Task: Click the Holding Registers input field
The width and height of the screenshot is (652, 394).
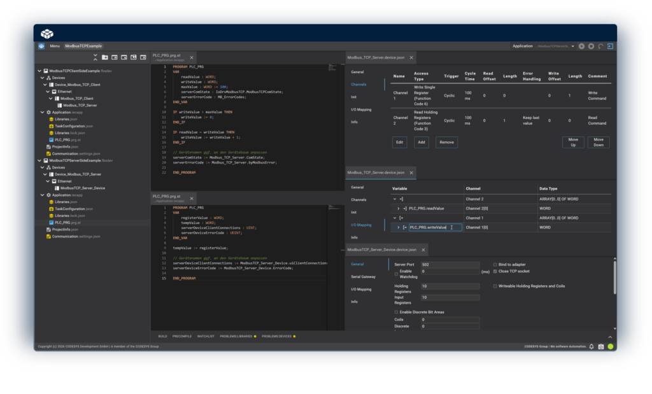Action: point(450,286)
